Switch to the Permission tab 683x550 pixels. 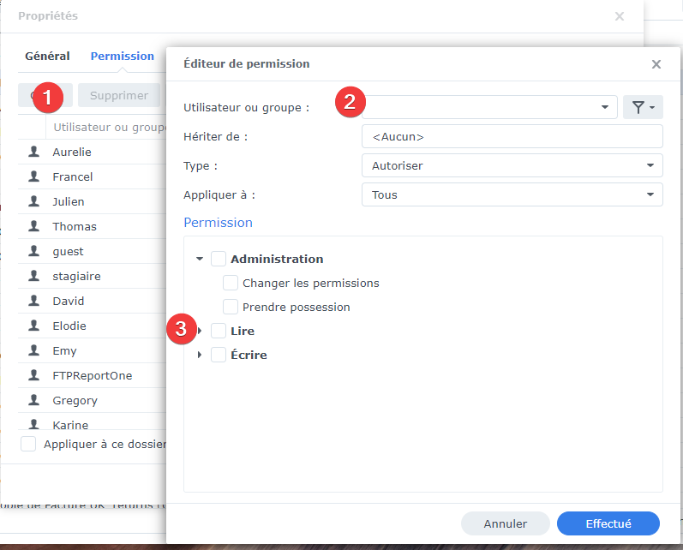(x=123, y=57)
